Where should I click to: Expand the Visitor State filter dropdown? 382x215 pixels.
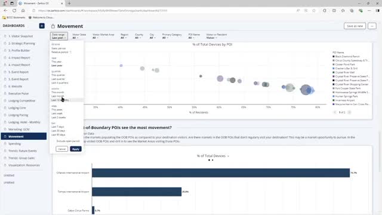click(x=79, y=36)
